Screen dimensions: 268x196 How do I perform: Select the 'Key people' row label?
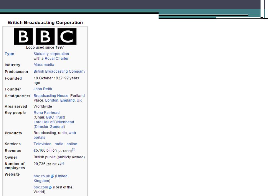[x=15, y=113]
